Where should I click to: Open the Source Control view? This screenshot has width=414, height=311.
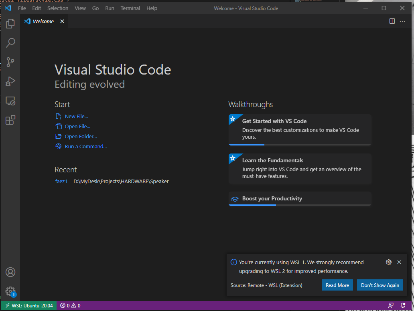10,62
